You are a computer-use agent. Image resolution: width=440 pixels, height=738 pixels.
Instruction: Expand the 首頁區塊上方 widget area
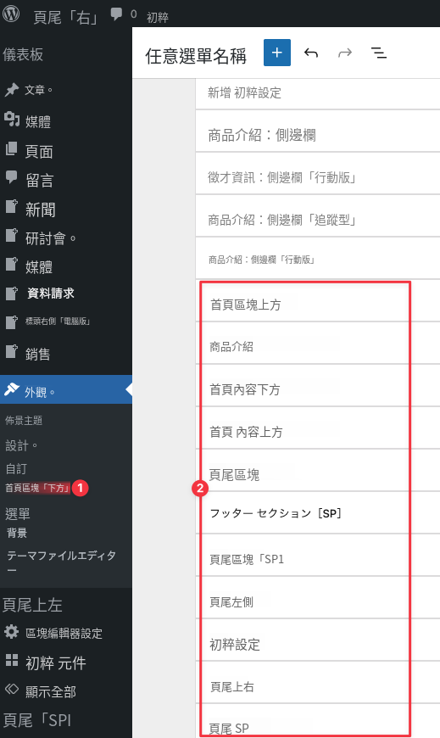pos(306,305)
